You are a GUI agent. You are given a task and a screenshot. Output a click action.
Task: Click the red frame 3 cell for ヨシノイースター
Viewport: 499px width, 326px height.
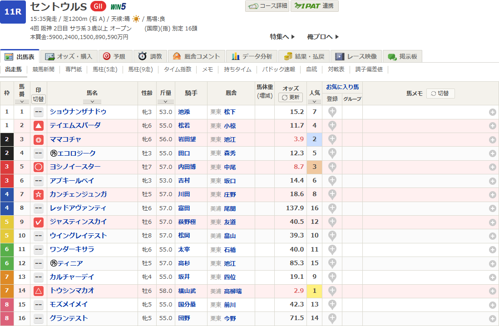pos(7,167)
